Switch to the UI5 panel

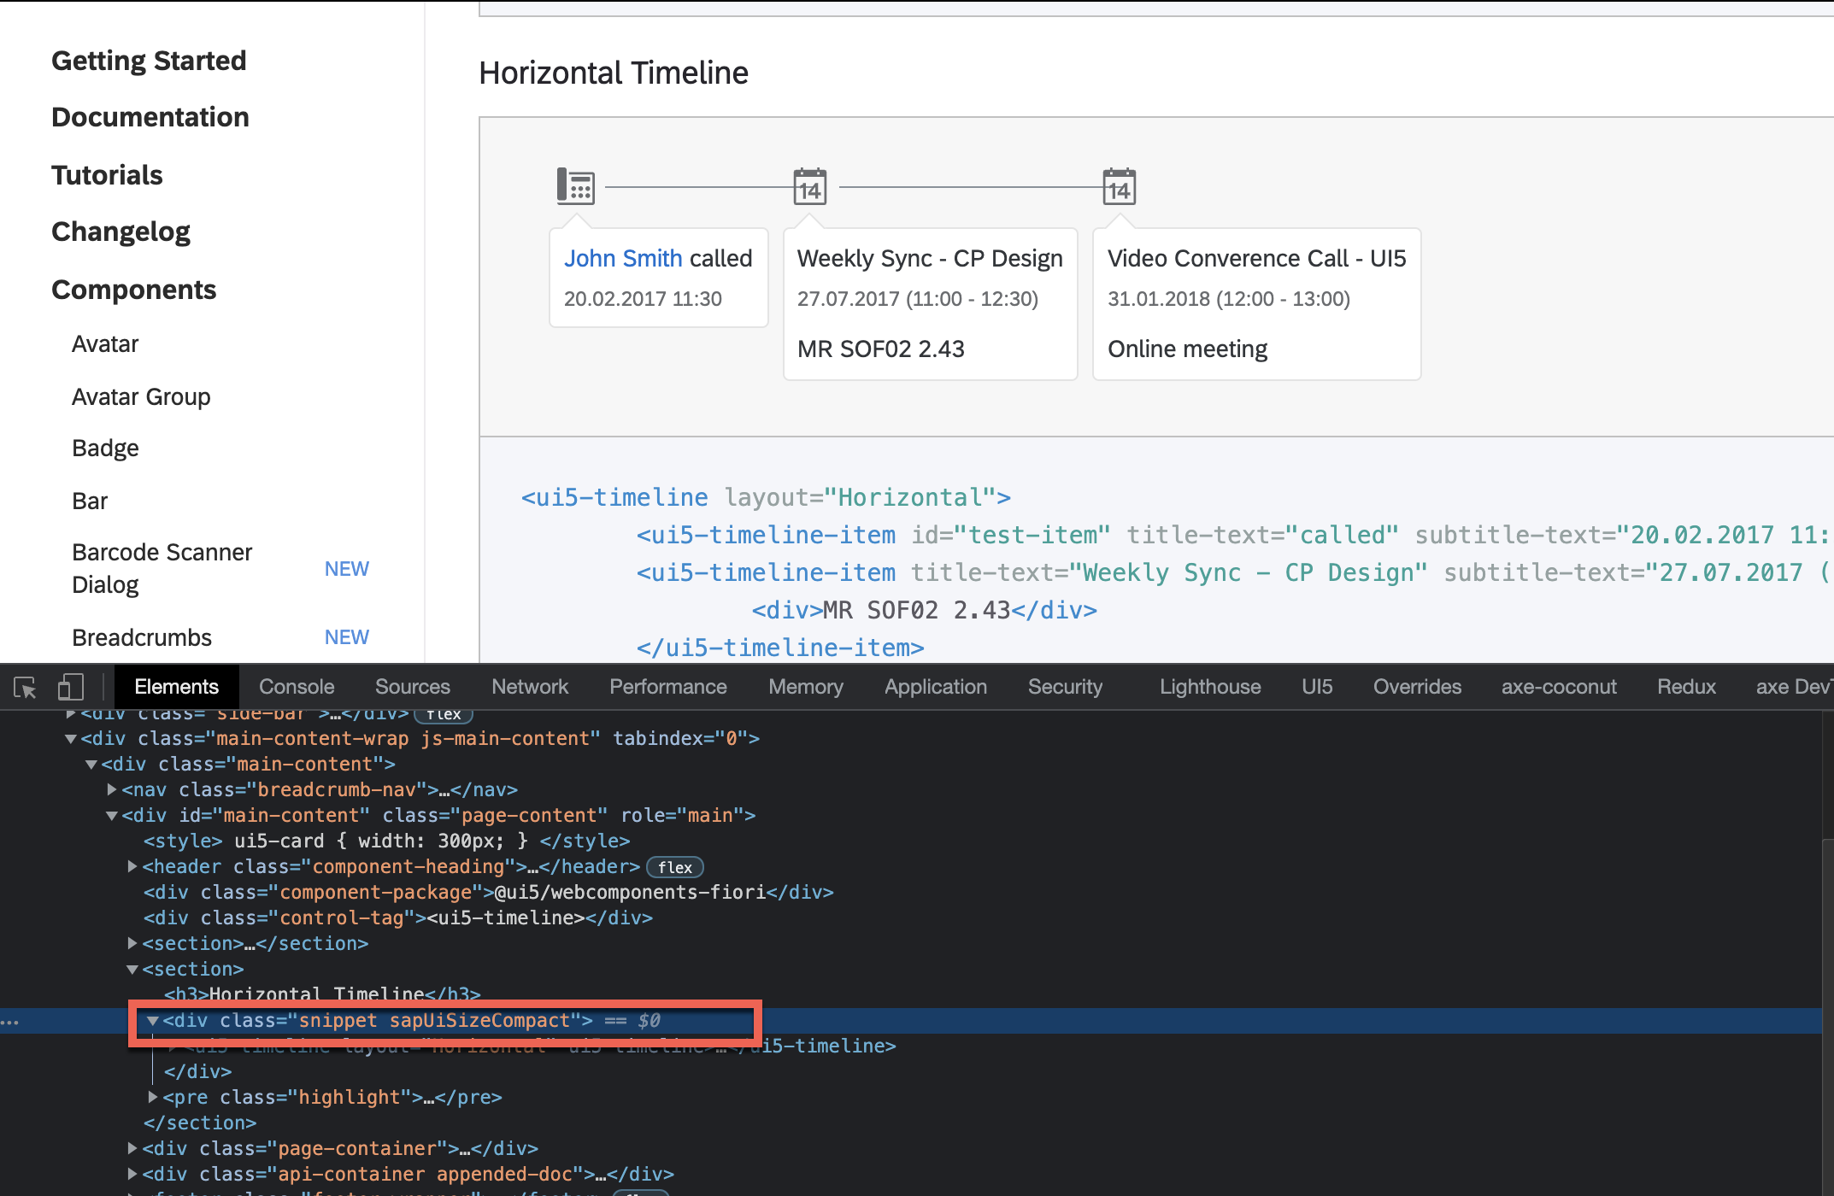click(1316, 686)
